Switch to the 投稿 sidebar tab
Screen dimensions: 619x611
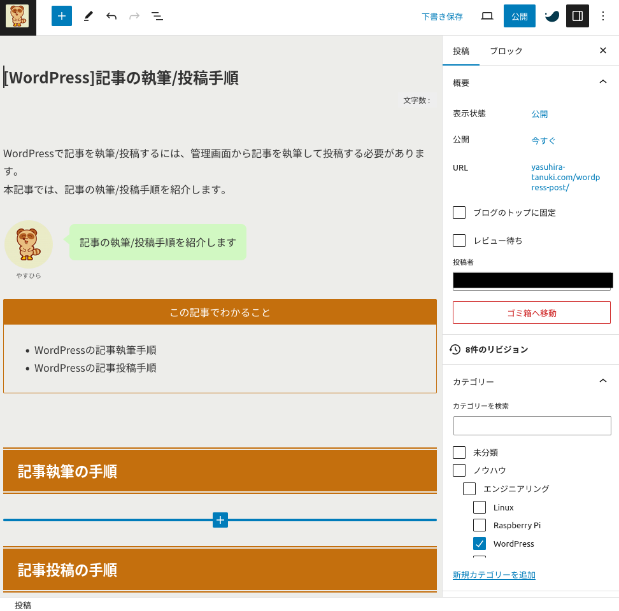(460, 51)
